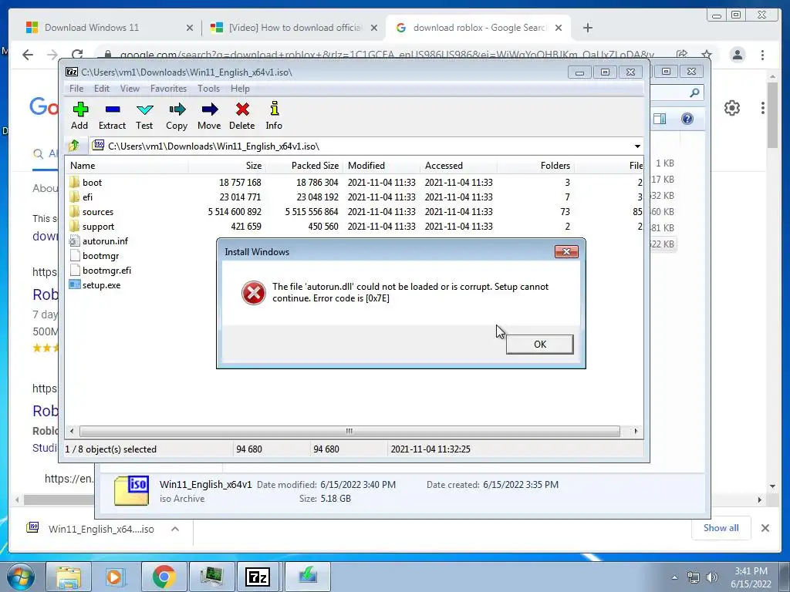Open Chrome profile avatar

(x=738, y=55)
